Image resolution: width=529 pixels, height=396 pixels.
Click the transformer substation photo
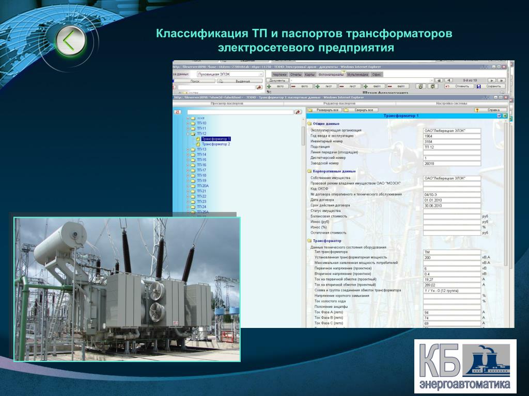tap(127, 289)
